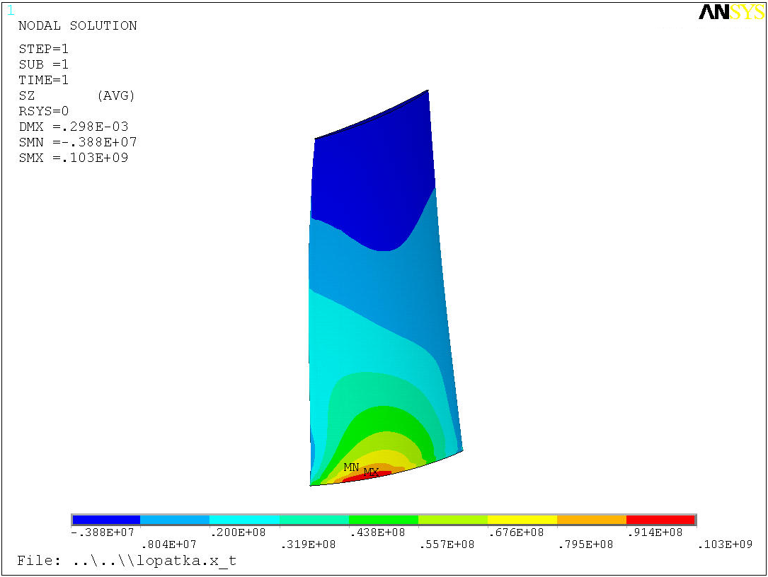Click the NODAL SOLUTION title text
This screenshot has height=577, width=768.
point(78,25)
